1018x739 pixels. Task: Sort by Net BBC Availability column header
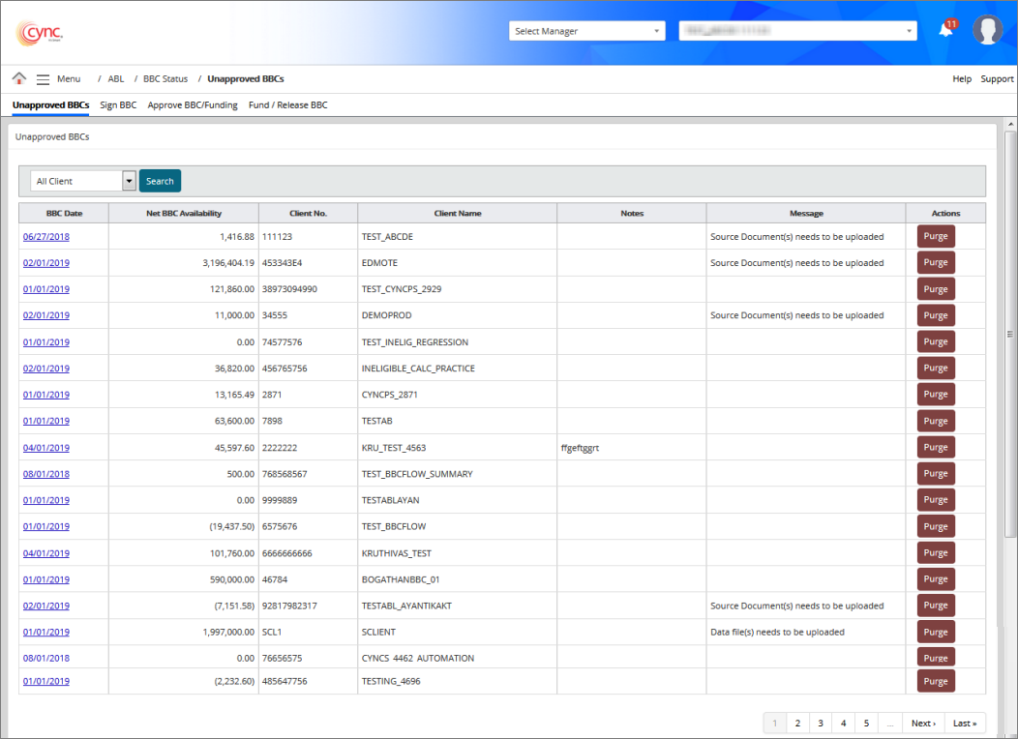184,213
